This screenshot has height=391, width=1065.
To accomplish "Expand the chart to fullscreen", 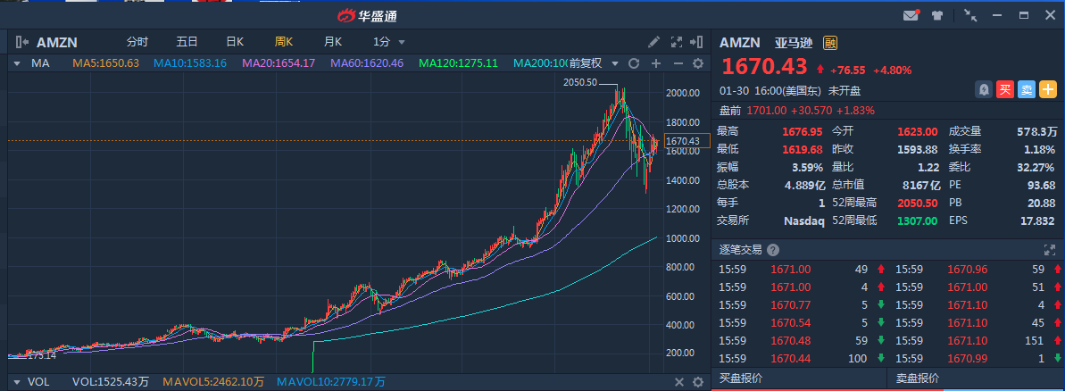I will coord(676,42).
